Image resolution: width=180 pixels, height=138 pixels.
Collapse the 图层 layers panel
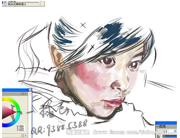click(x=158, y=126)
